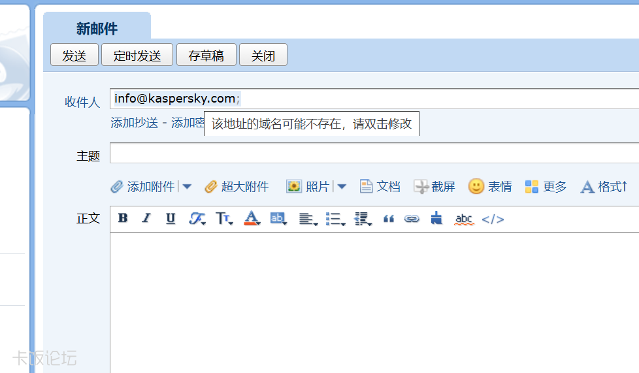Save the message with 存草稿
639x373 pixels.
coord(206,55)
